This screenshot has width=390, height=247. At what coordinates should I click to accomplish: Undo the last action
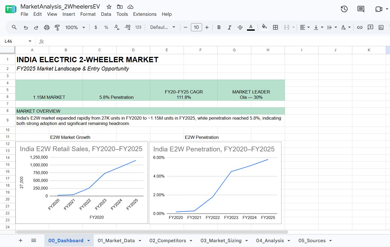coord(26,27)
